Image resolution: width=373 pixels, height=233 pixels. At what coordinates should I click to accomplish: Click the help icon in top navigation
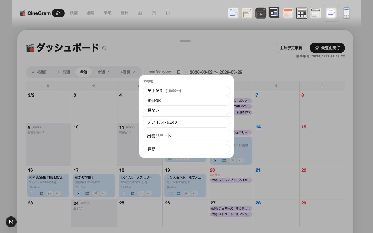pos(154,13)
